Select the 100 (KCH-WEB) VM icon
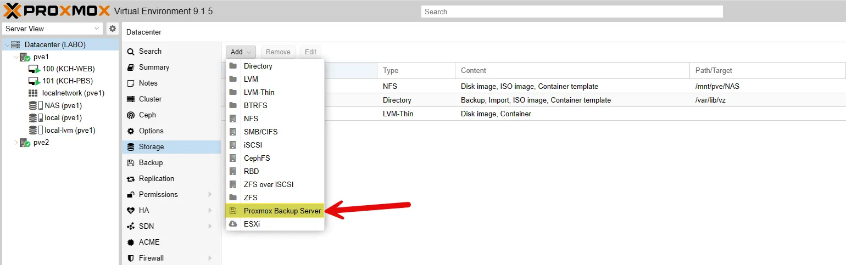 34,69
